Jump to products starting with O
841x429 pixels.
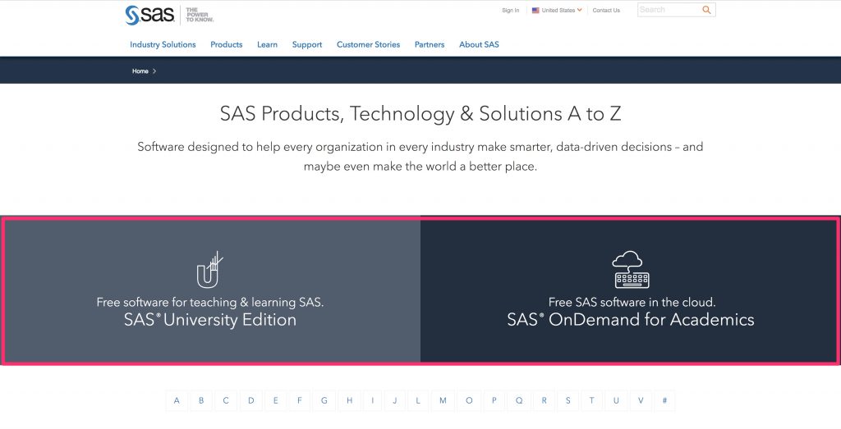click(x=469, y=400)
